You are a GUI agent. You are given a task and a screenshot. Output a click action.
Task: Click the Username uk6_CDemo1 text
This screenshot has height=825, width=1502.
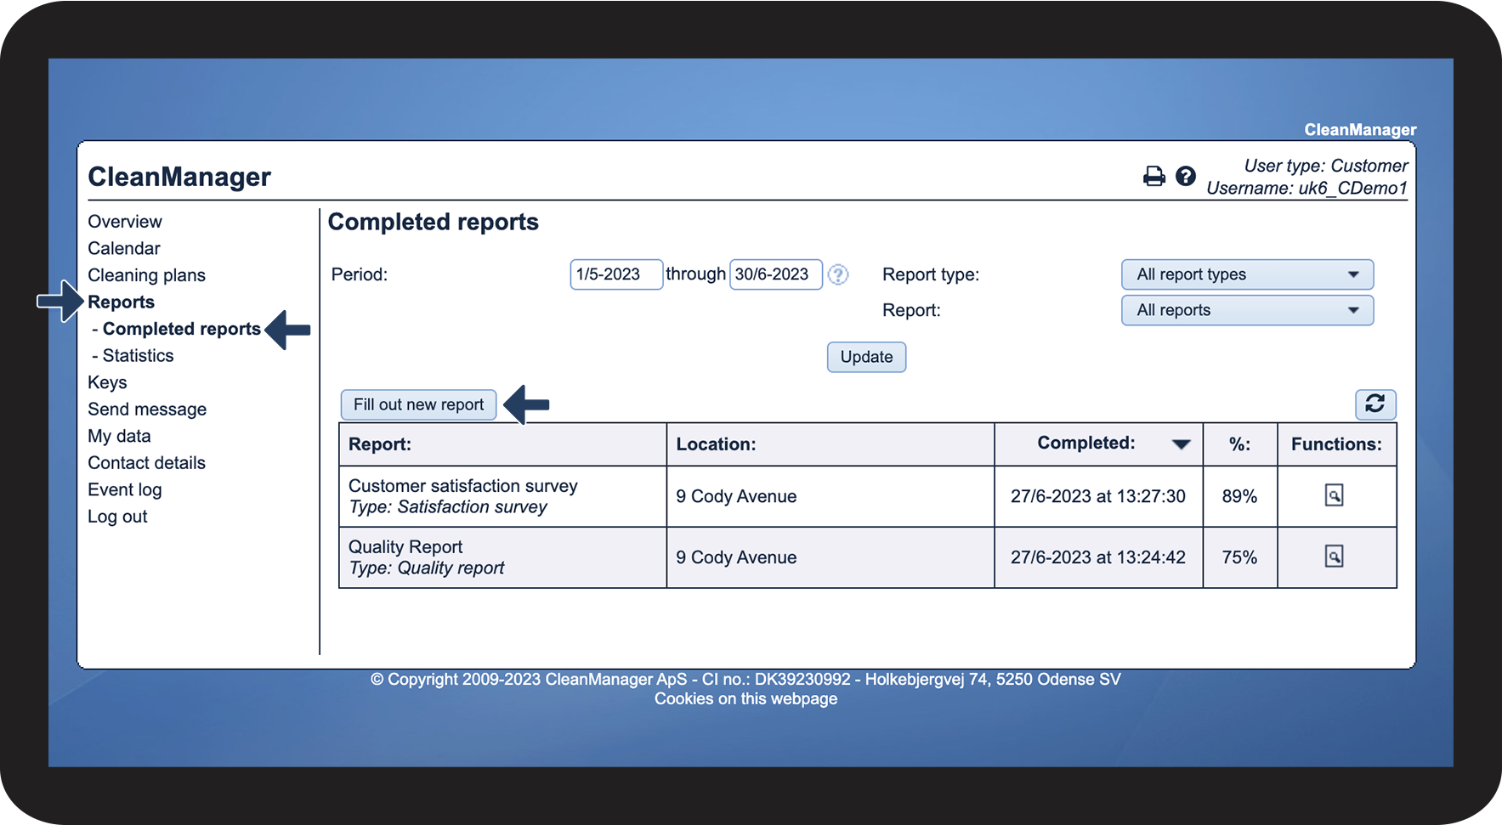(x=1307, y=188)
